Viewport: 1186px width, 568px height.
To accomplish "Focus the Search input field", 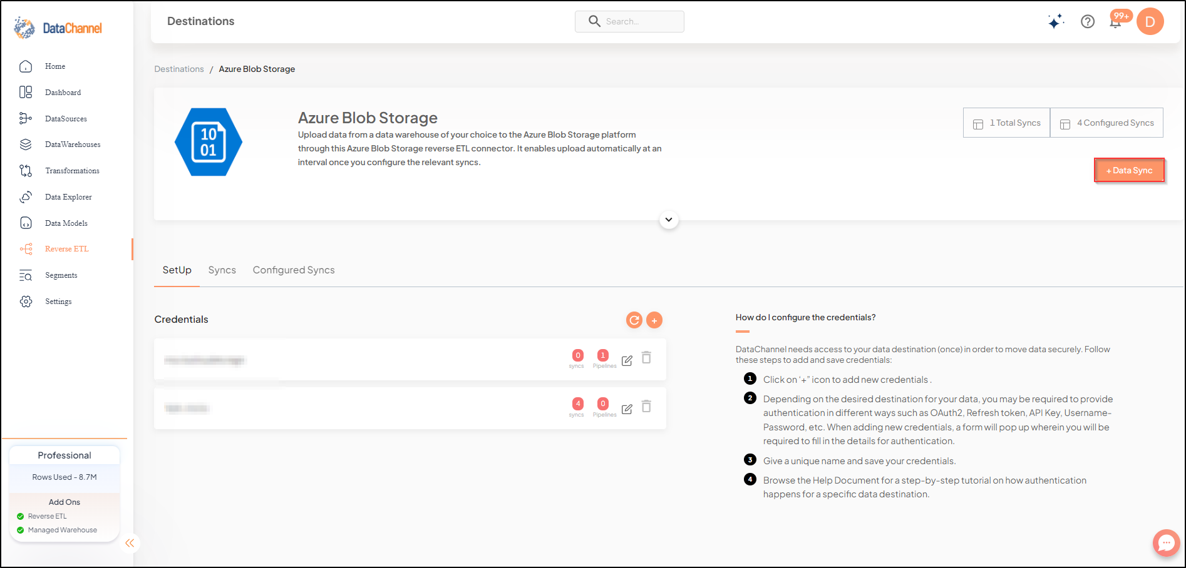I will [x=629, y=21].
